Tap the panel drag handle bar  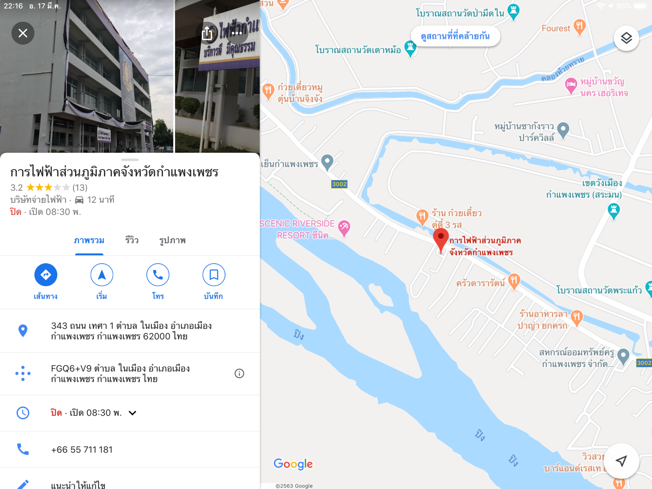click(130, 159)
